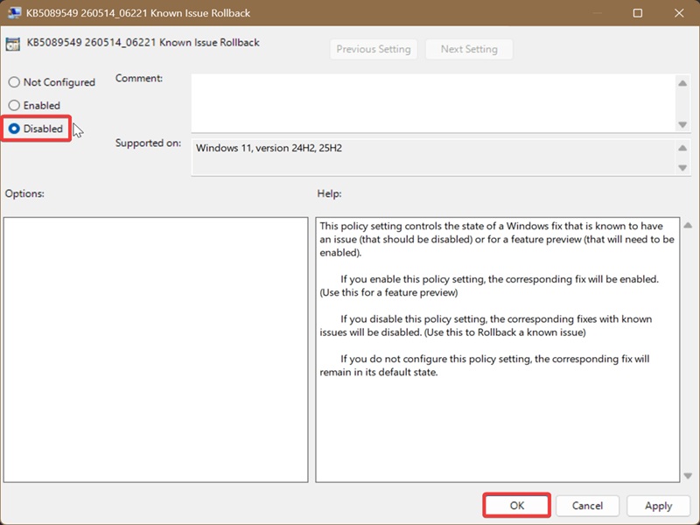Maximize the Known Issue Rollback window
The image size is (700, 525).
click(638, 13)
